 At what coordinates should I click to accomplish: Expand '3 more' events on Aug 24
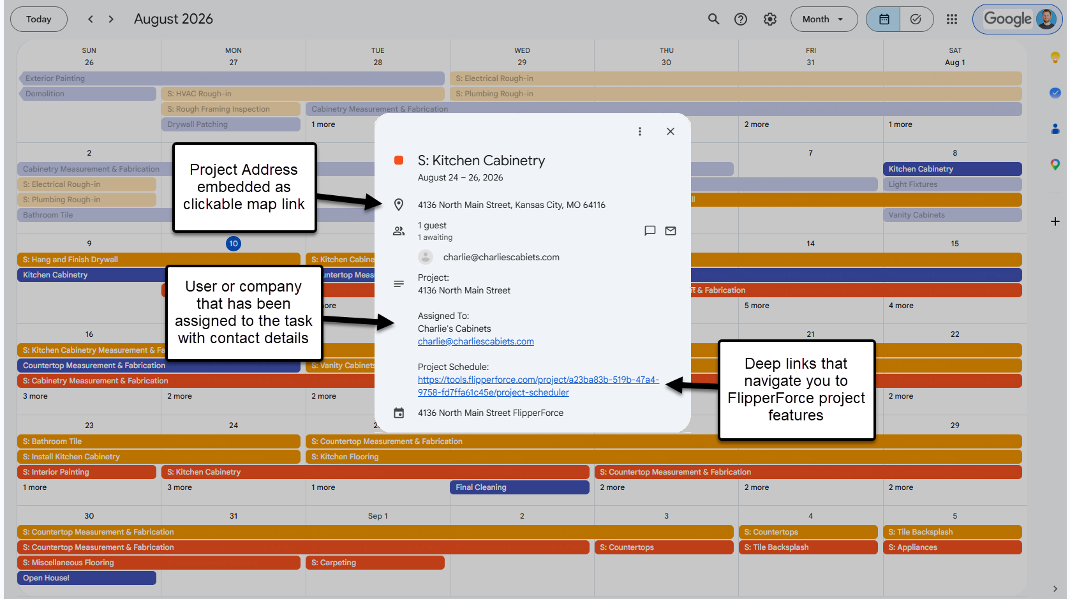click(x=179, y=487)
